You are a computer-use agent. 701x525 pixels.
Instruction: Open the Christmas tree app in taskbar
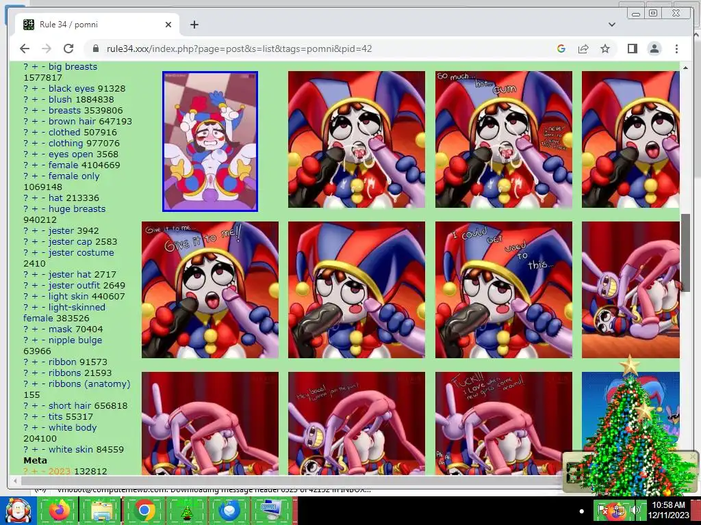point(186,511)
